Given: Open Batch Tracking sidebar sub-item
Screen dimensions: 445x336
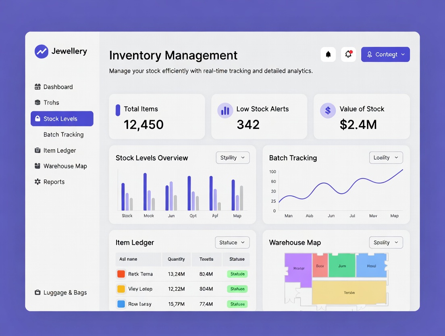Looking at the screenshot, I should point(63,134).
